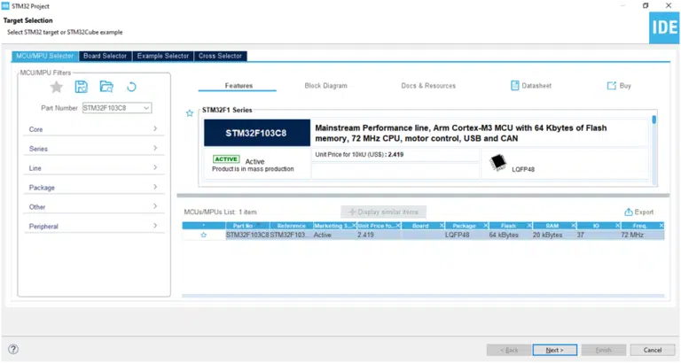Select the Features tab
Image resolution: width=681 pixels, height=363 pixels.
239,85
